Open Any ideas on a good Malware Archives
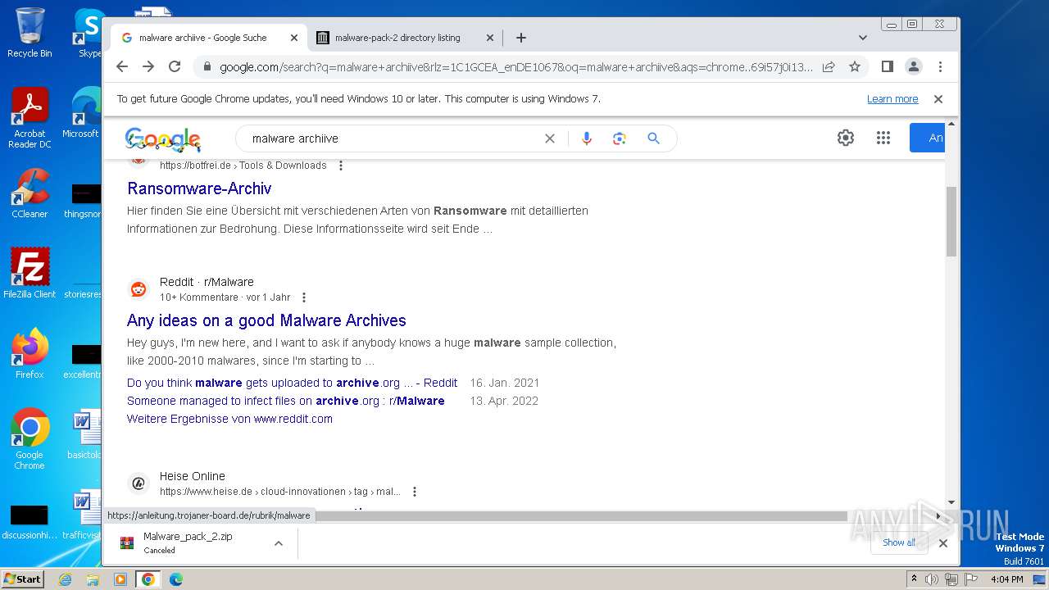1049x590 pixels. click(x=266, y=320)
